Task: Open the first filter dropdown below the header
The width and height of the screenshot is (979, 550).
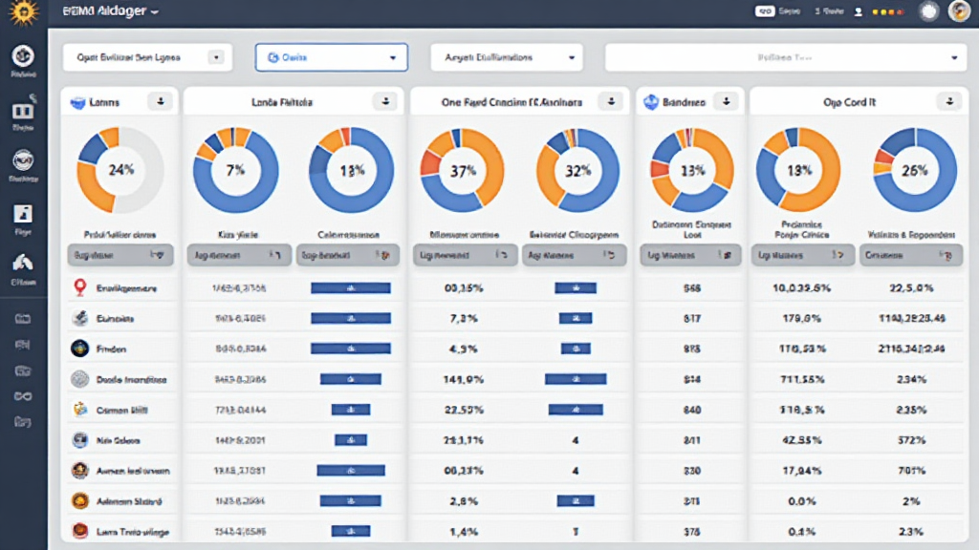Action: pos(146,57)
